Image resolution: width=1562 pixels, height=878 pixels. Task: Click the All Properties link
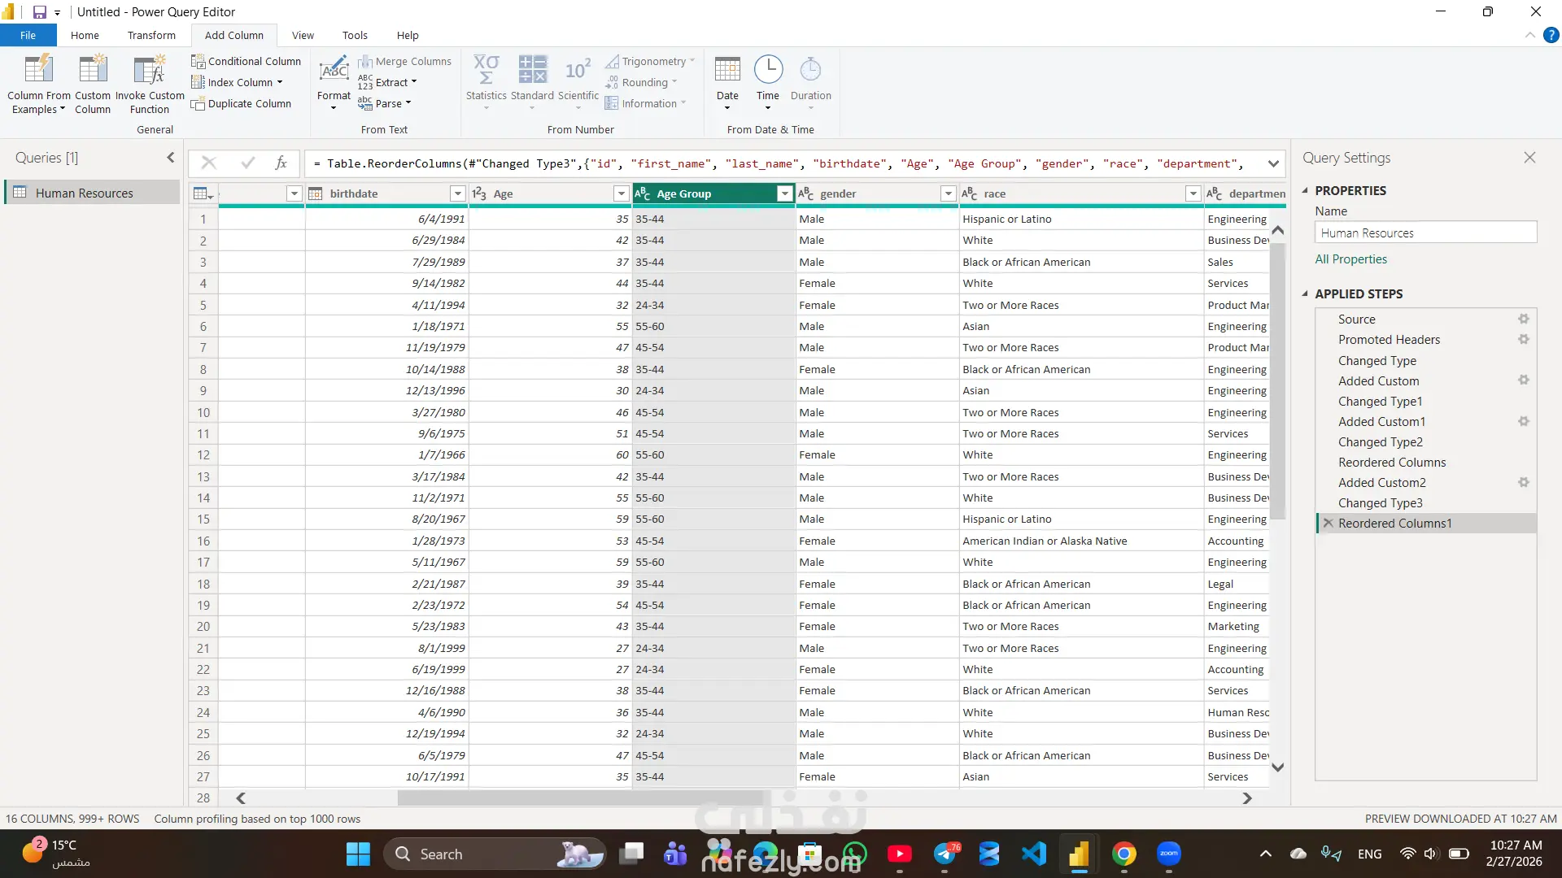pos(1350,259)
